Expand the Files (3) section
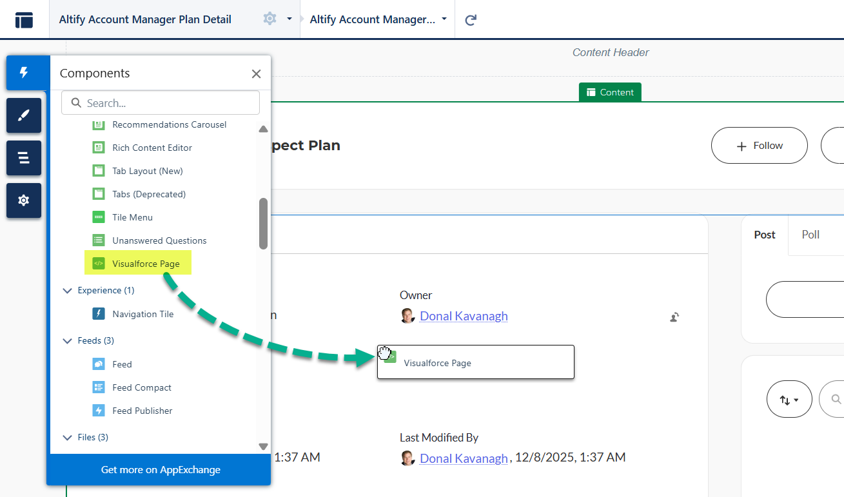Viewport: 844px width, 497px height. (x=68, y=438)
